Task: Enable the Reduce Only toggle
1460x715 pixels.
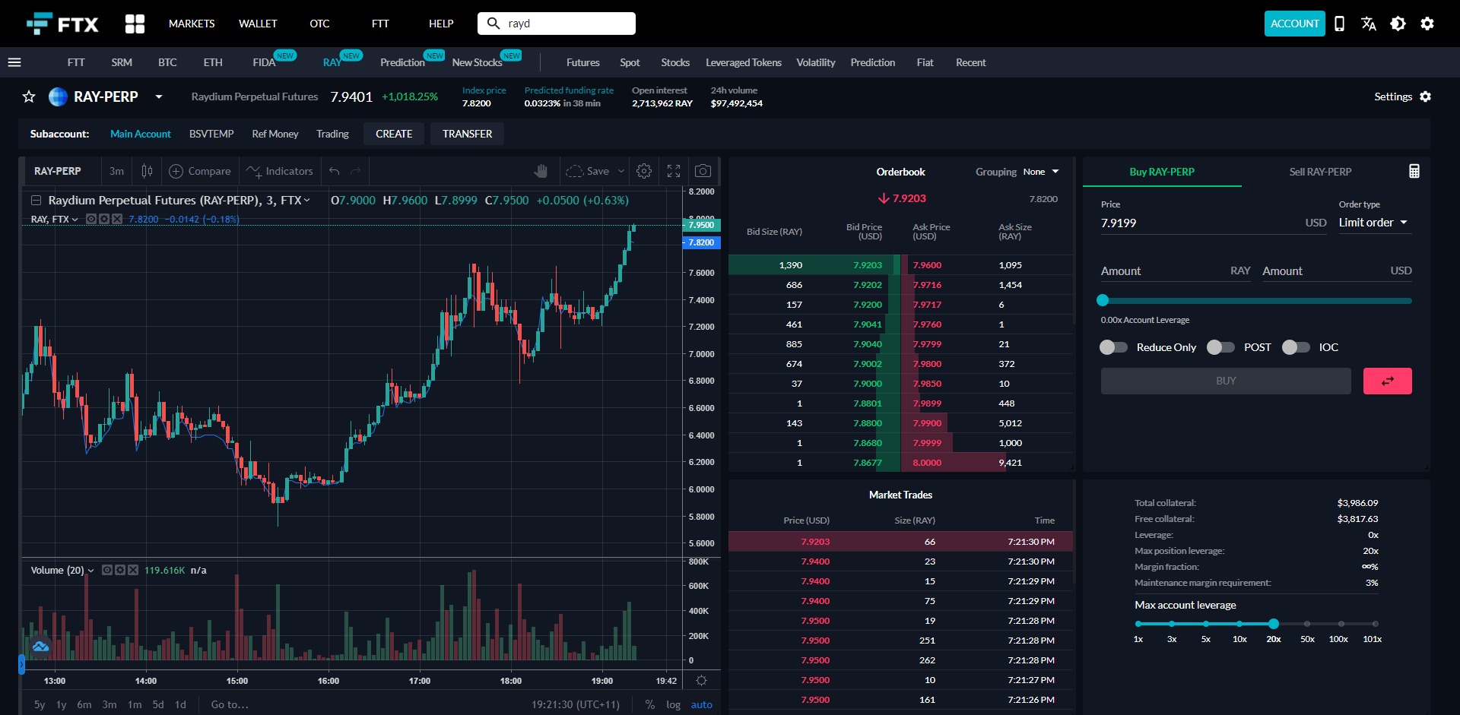Action: 1113,347
